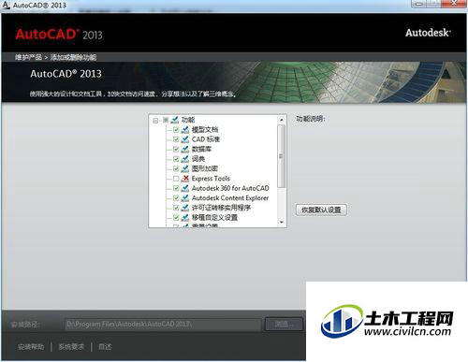Click the icon beside 移植自定义设置
Screen dimensions: 468x362
tap(185, 217)
